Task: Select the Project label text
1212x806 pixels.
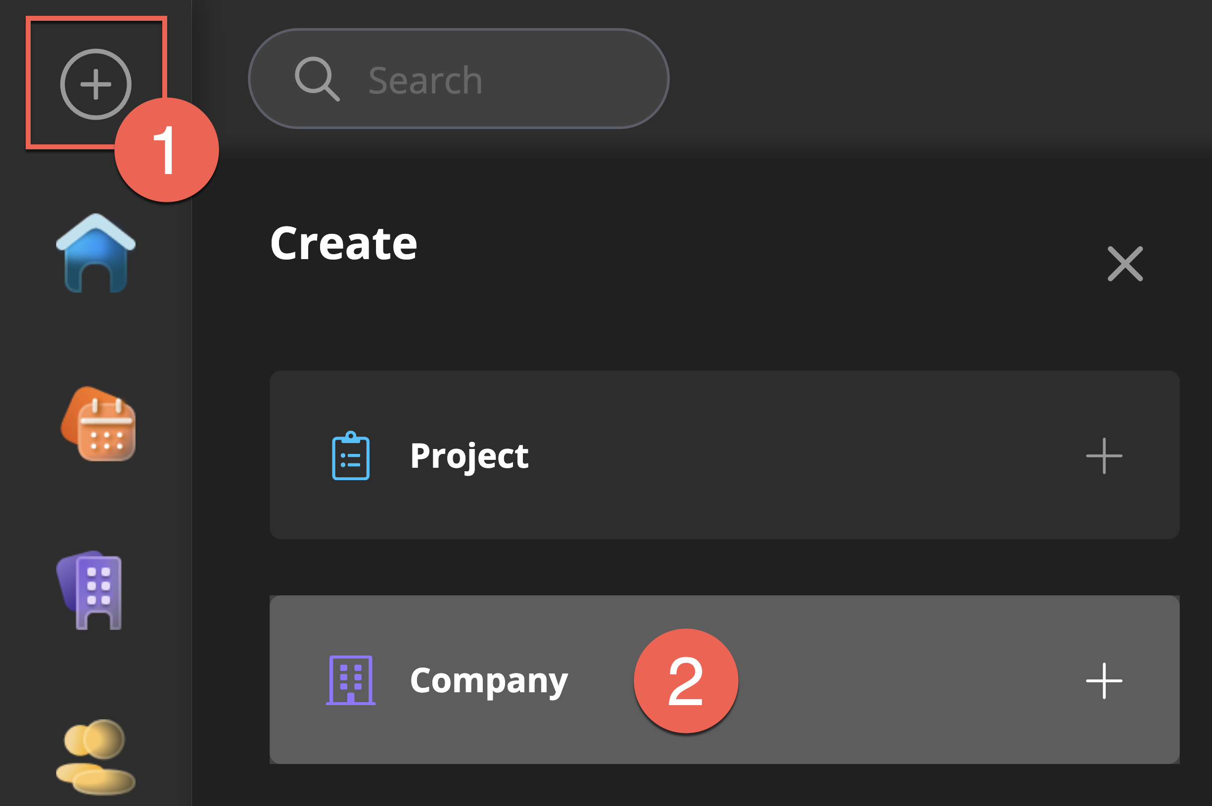Action: 469,456
